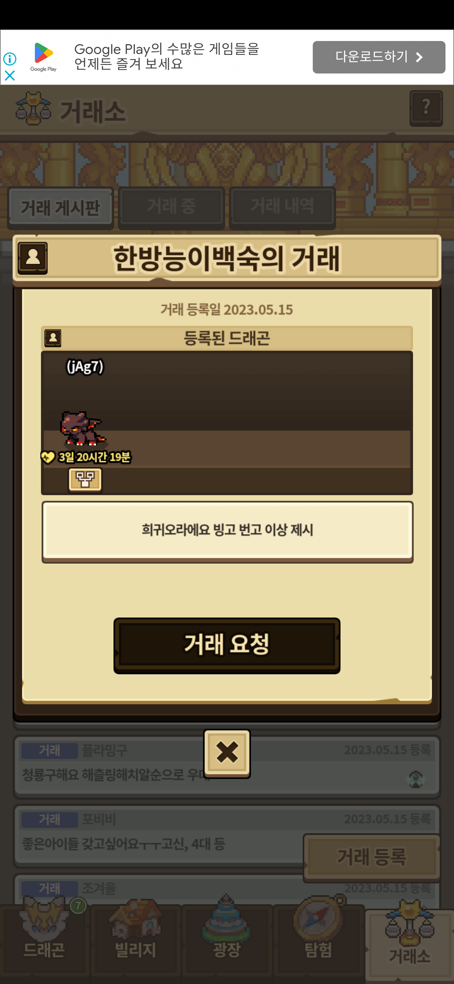454x984 pixels.
Task: Select the registered dragon sprite (jAg7)
Action: 83,429
